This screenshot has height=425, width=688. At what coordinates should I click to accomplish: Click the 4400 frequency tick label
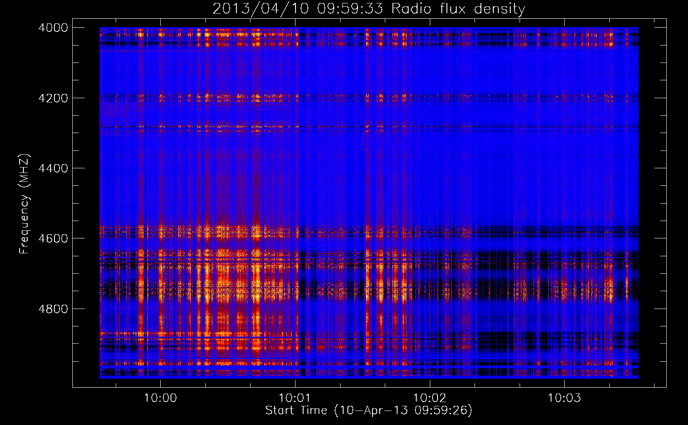click(x=53, y=168)
